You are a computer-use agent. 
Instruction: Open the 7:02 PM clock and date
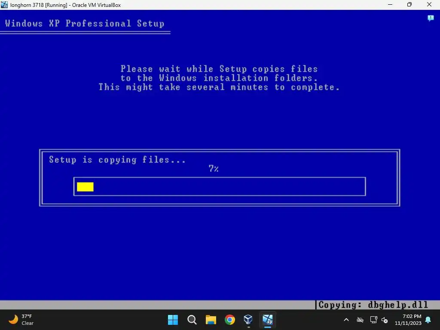[x=408, y=320]
